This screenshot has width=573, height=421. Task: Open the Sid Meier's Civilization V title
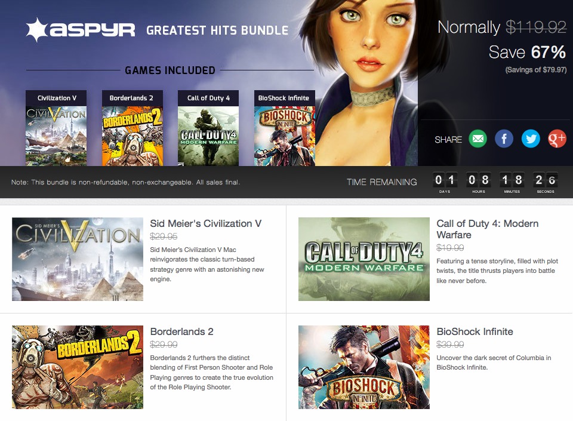click(206, 223)
